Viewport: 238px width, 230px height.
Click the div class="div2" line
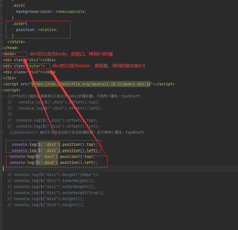point(29,72)
